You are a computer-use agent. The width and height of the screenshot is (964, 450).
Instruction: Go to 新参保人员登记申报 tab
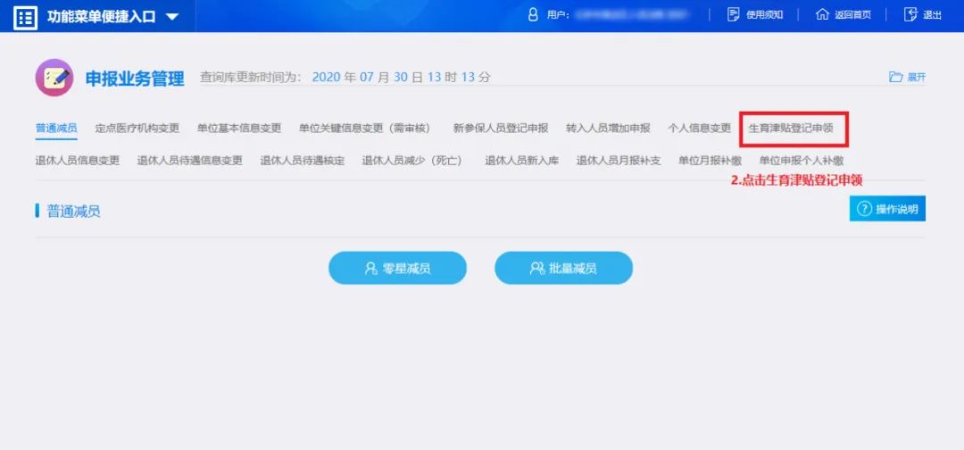pos(501,128)
